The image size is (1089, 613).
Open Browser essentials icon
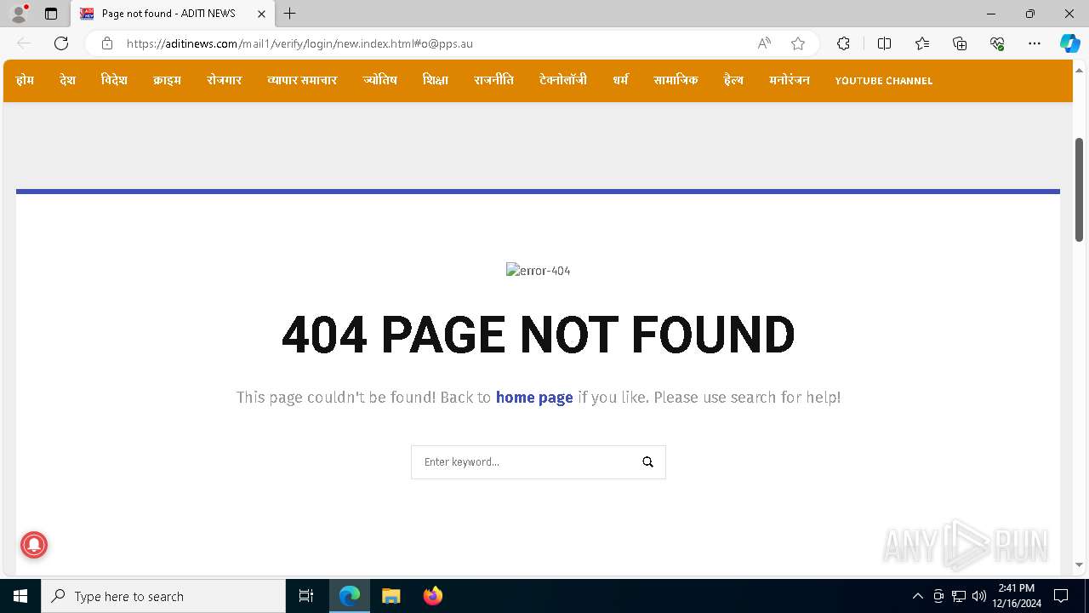pos(997,43)
